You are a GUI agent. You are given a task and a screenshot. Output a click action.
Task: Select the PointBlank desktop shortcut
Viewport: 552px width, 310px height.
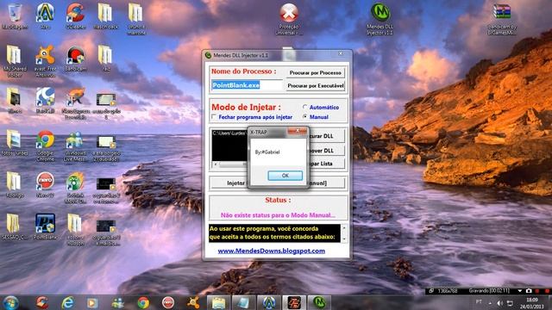(x=45, y=226)
